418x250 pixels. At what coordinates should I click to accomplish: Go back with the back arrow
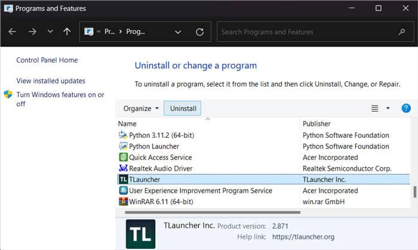13,32
